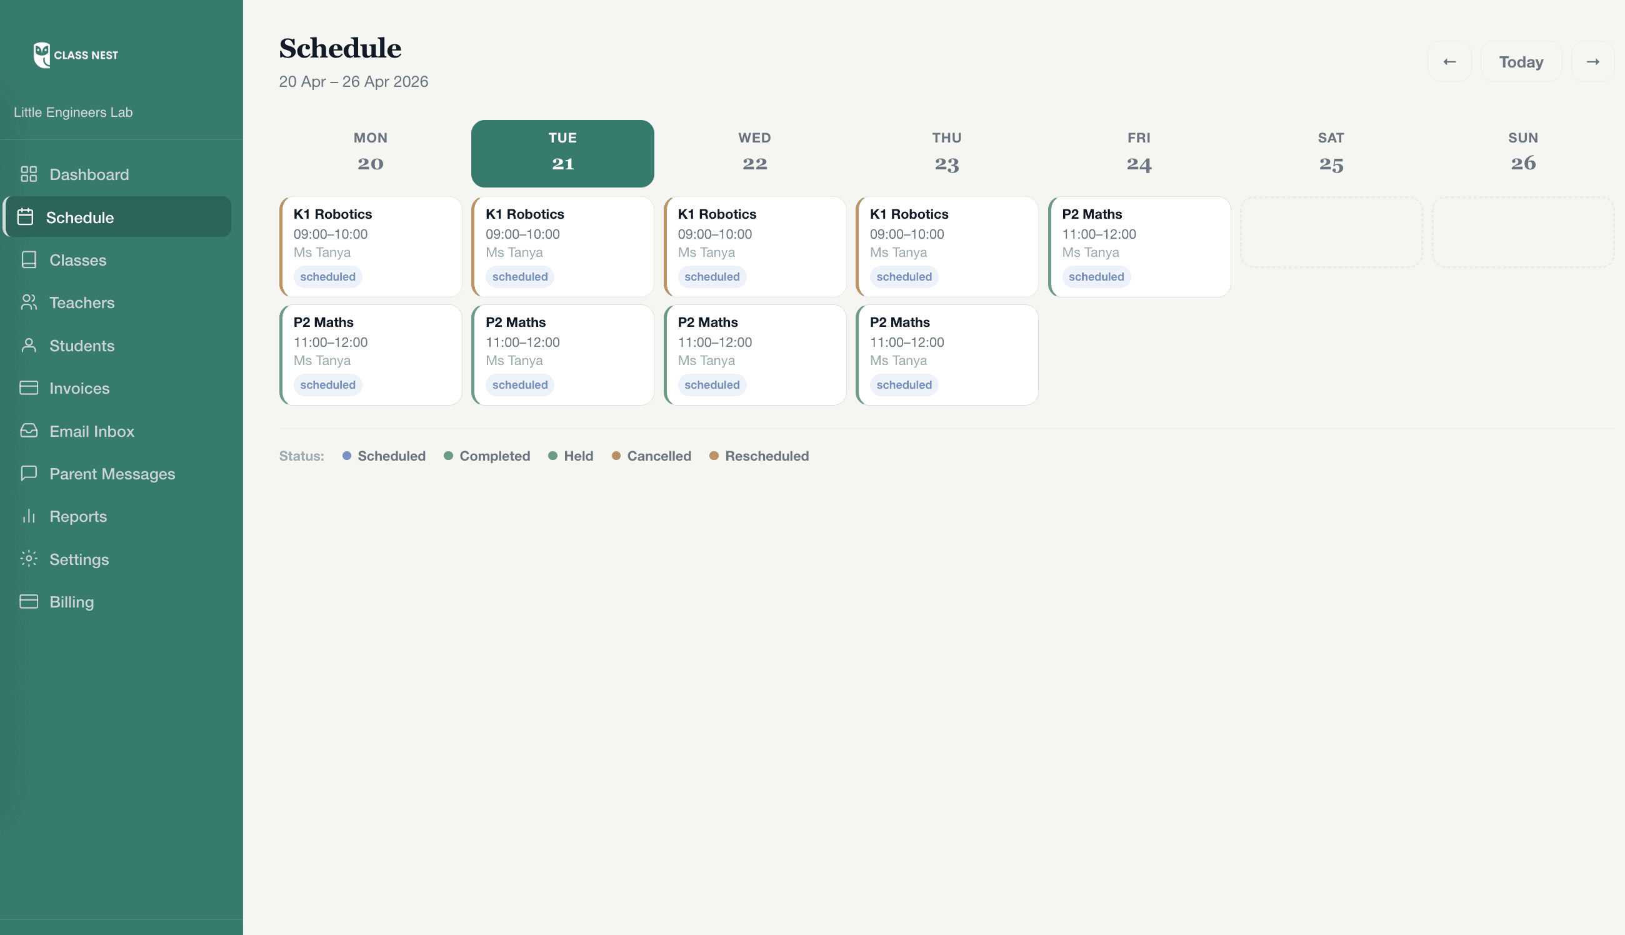Open Classes via the book icon
This screenshot has height=935, width=1625.
point(29,260)
